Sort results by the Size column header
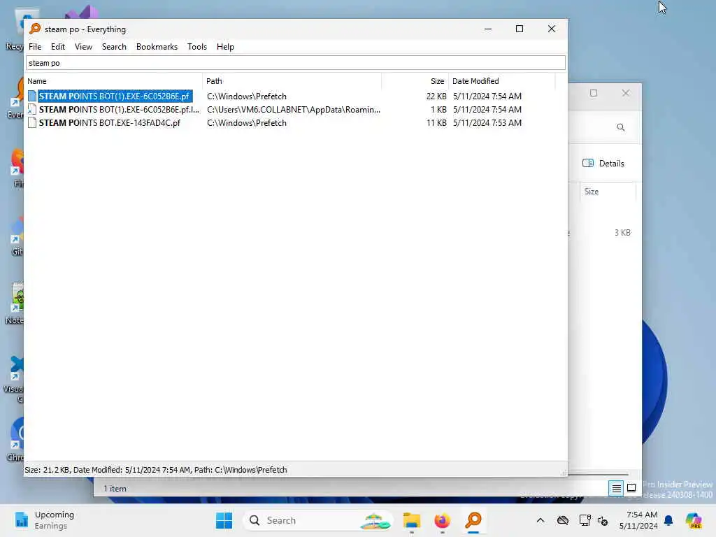This screenshot has height=537, width=716. [415, 81]
